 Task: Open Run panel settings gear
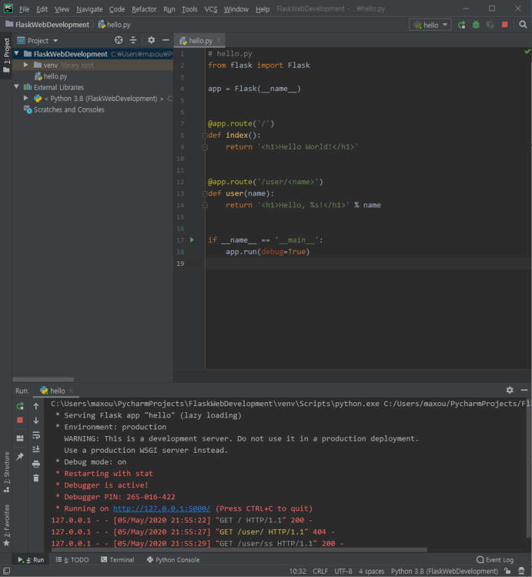click(509, 390)
